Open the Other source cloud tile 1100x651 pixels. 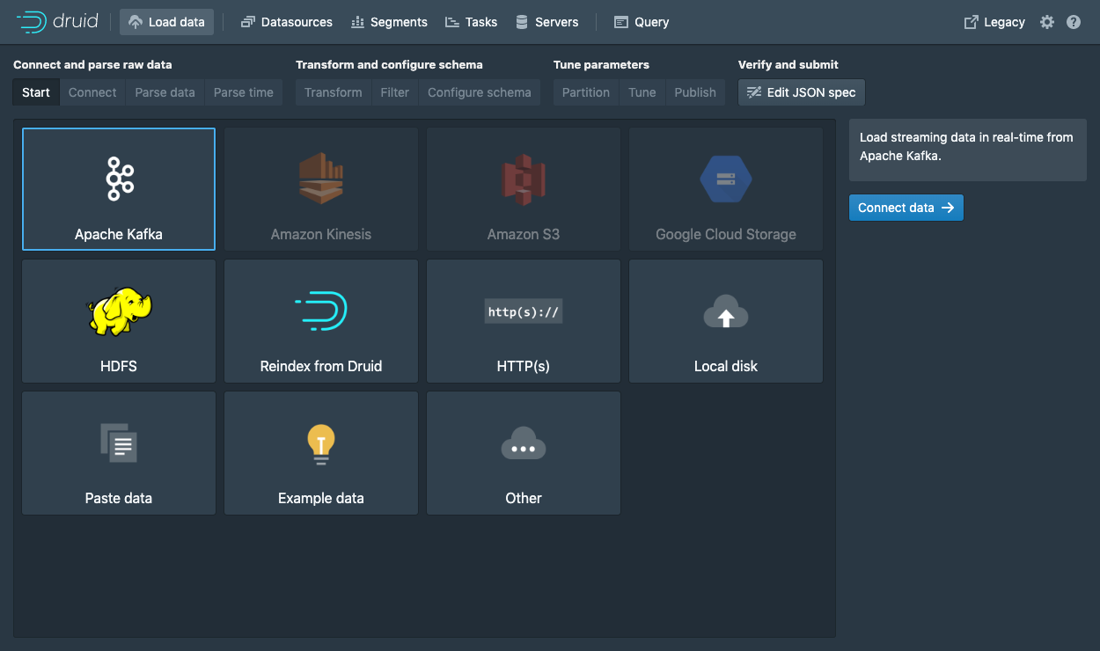[524, 453]
